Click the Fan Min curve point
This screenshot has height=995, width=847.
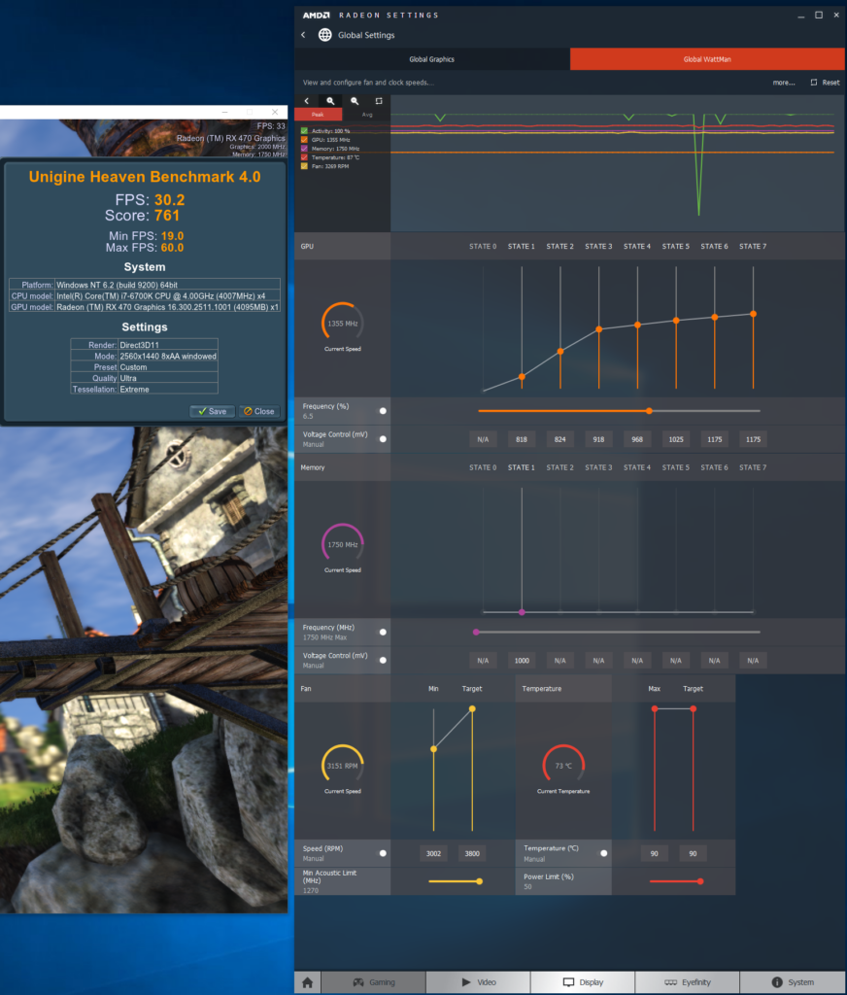434,749
